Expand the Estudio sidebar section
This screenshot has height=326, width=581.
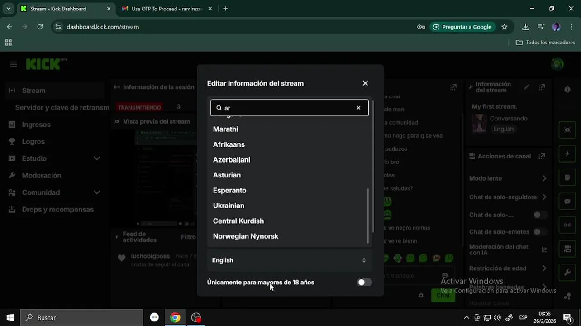pos(54,158)
